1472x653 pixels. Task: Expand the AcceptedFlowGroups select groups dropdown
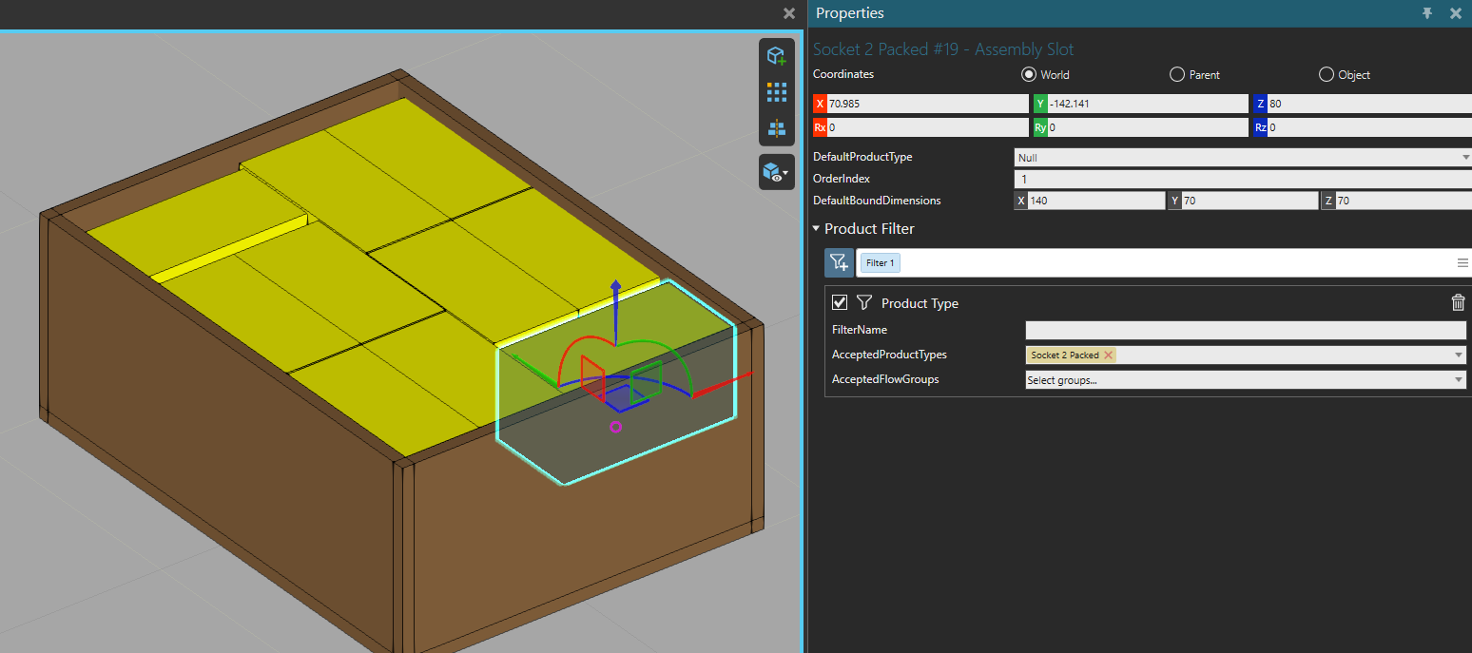[x=1245, y=380]
